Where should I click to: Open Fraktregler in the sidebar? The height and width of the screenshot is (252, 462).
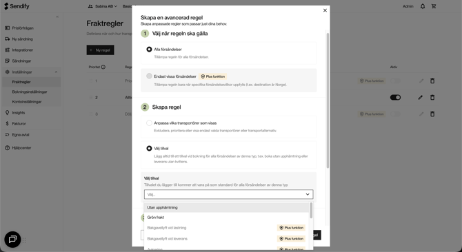pos(32,82)
